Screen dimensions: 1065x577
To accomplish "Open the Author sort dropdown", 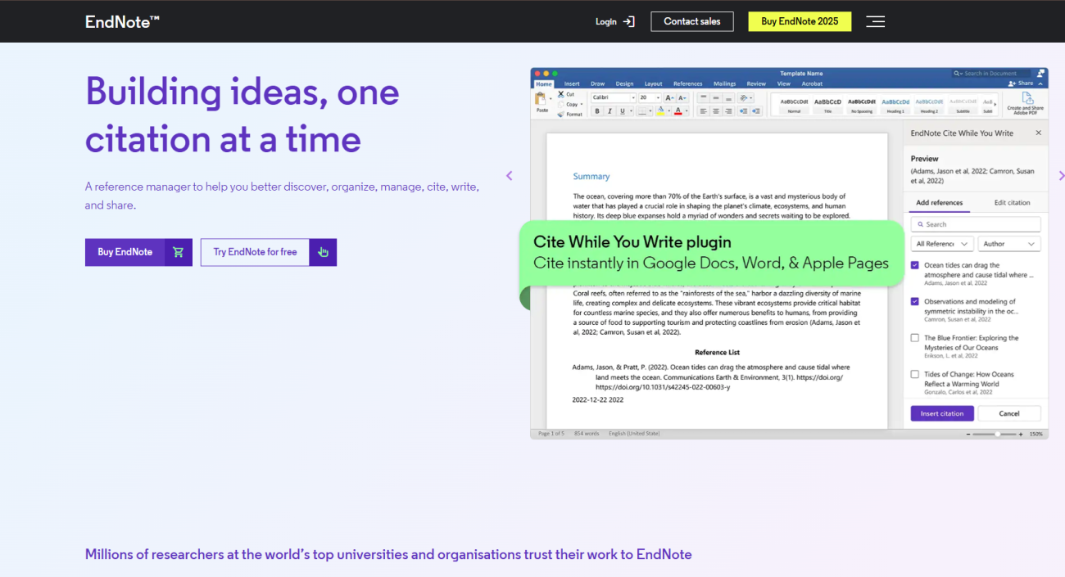I will pos(1009,243).
